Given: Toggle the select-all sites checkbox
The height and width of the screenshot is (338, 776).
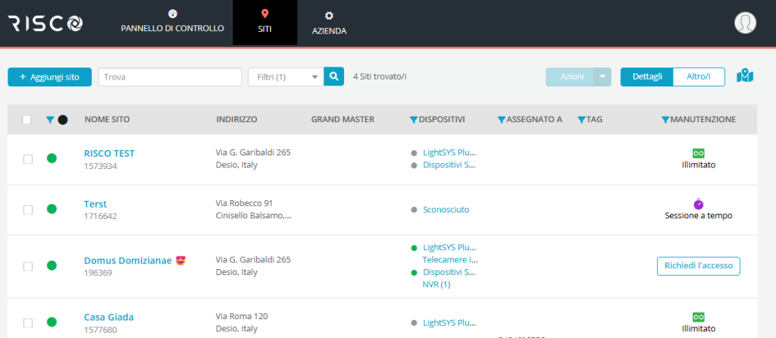Looking at the screenshot, I should pyautogui.click(x=27, y=120).
